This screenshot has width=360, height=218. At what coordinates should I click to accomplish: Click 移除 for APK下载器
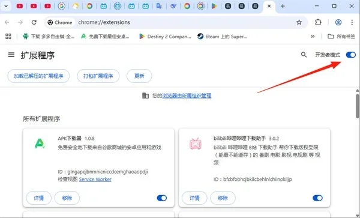pyautogui.click(x=67, y=198)
